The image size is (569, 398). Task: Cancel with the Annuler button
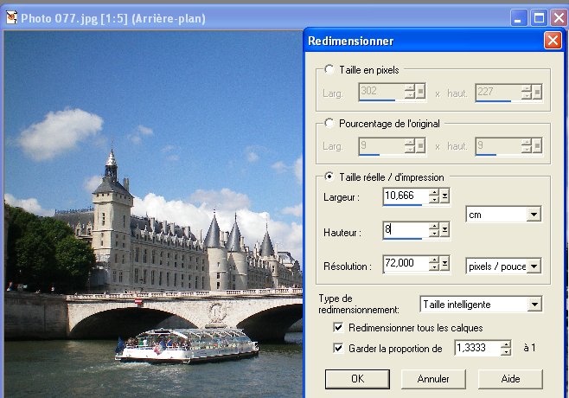pyautogui.click(x=433, y=379)
